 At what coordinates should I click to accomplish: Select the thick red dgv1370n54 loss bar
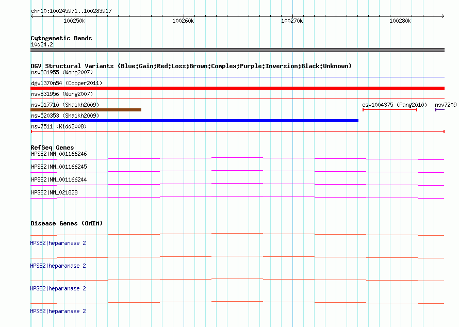click(237, 88)
